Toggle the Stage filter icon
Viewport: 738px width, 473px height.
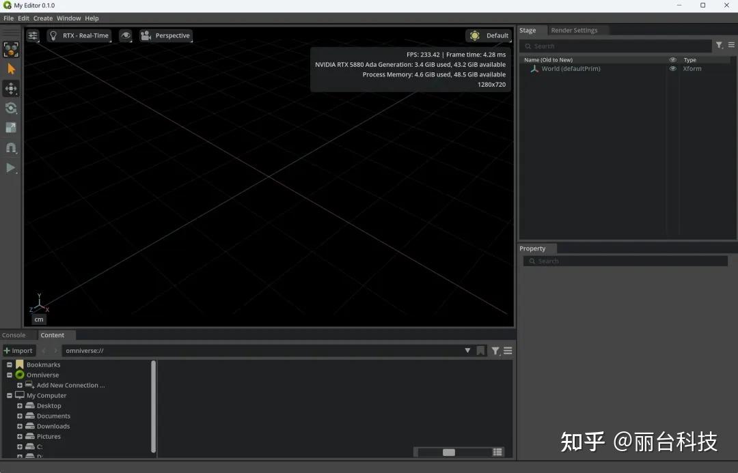(719, 45)
